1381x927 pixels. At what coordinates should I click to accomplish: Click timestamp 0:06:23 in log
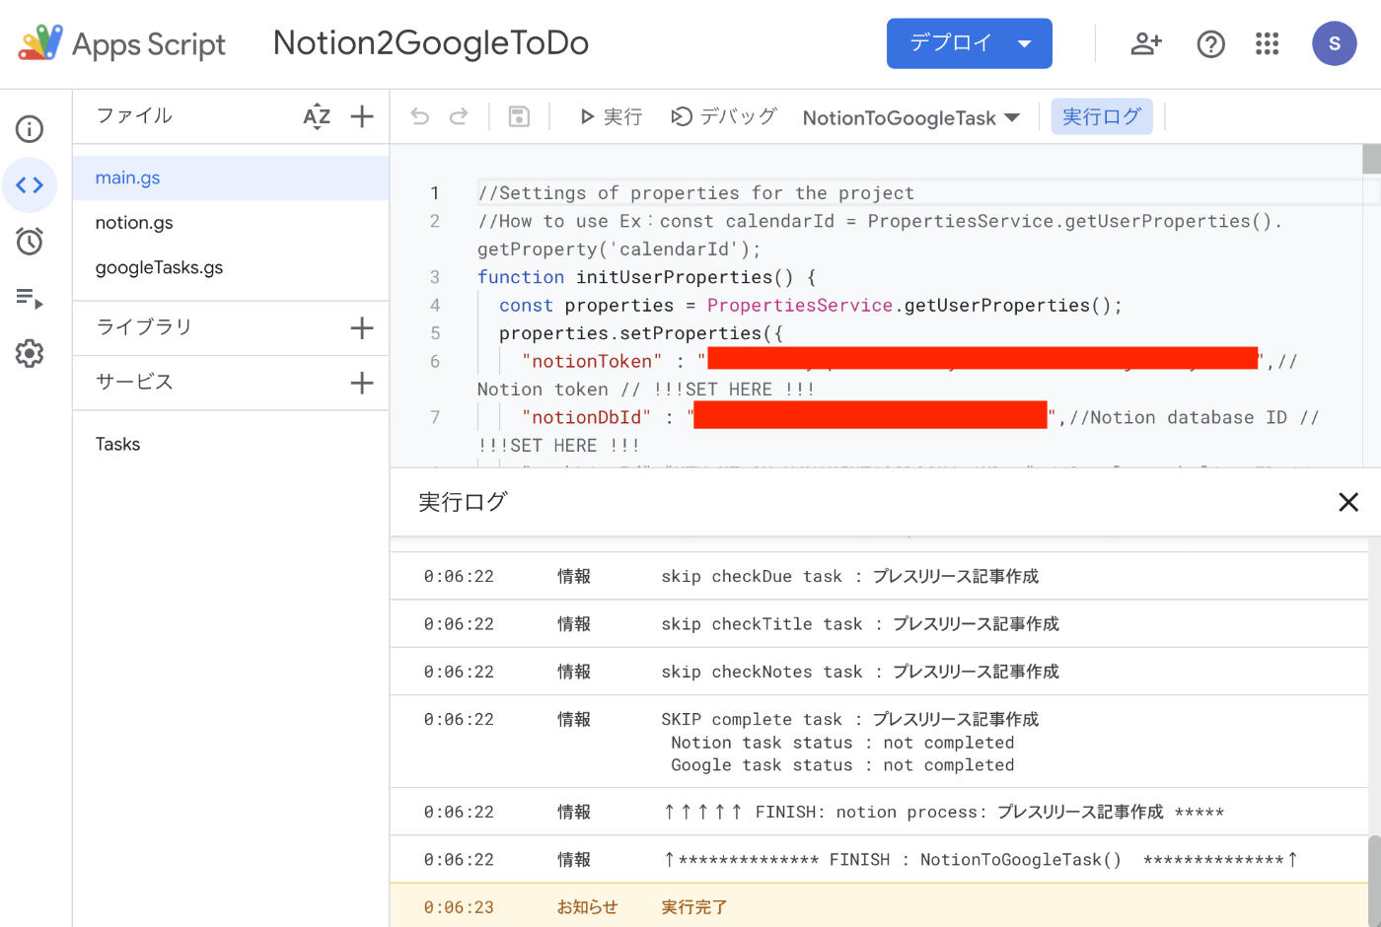pos(459,907)
